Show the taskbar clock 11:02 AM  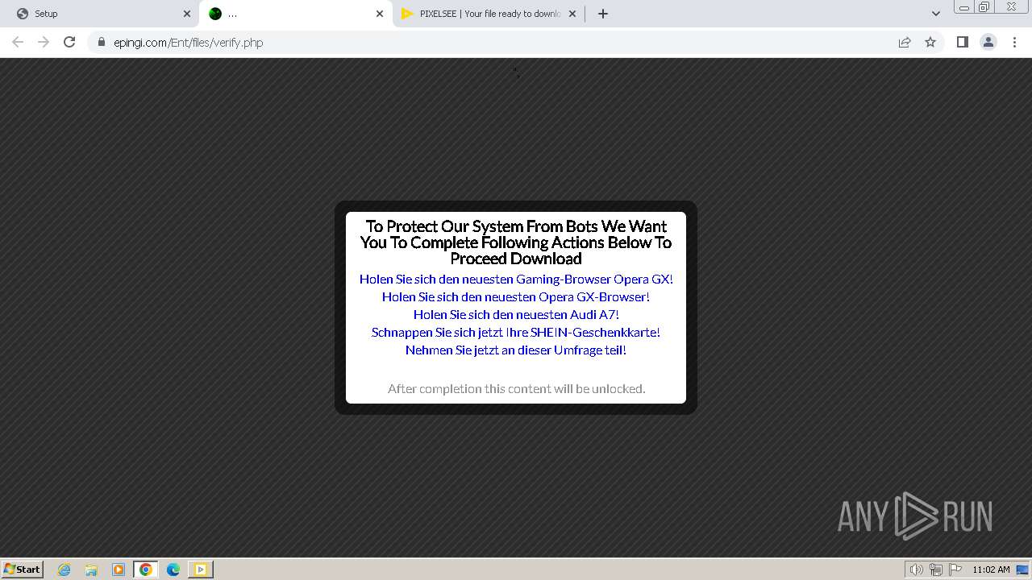tap(991, 570)
